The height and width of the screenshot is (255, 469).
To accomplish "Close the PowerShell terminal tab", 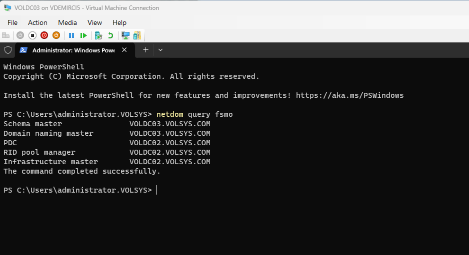I will click(x=124, y=50).
